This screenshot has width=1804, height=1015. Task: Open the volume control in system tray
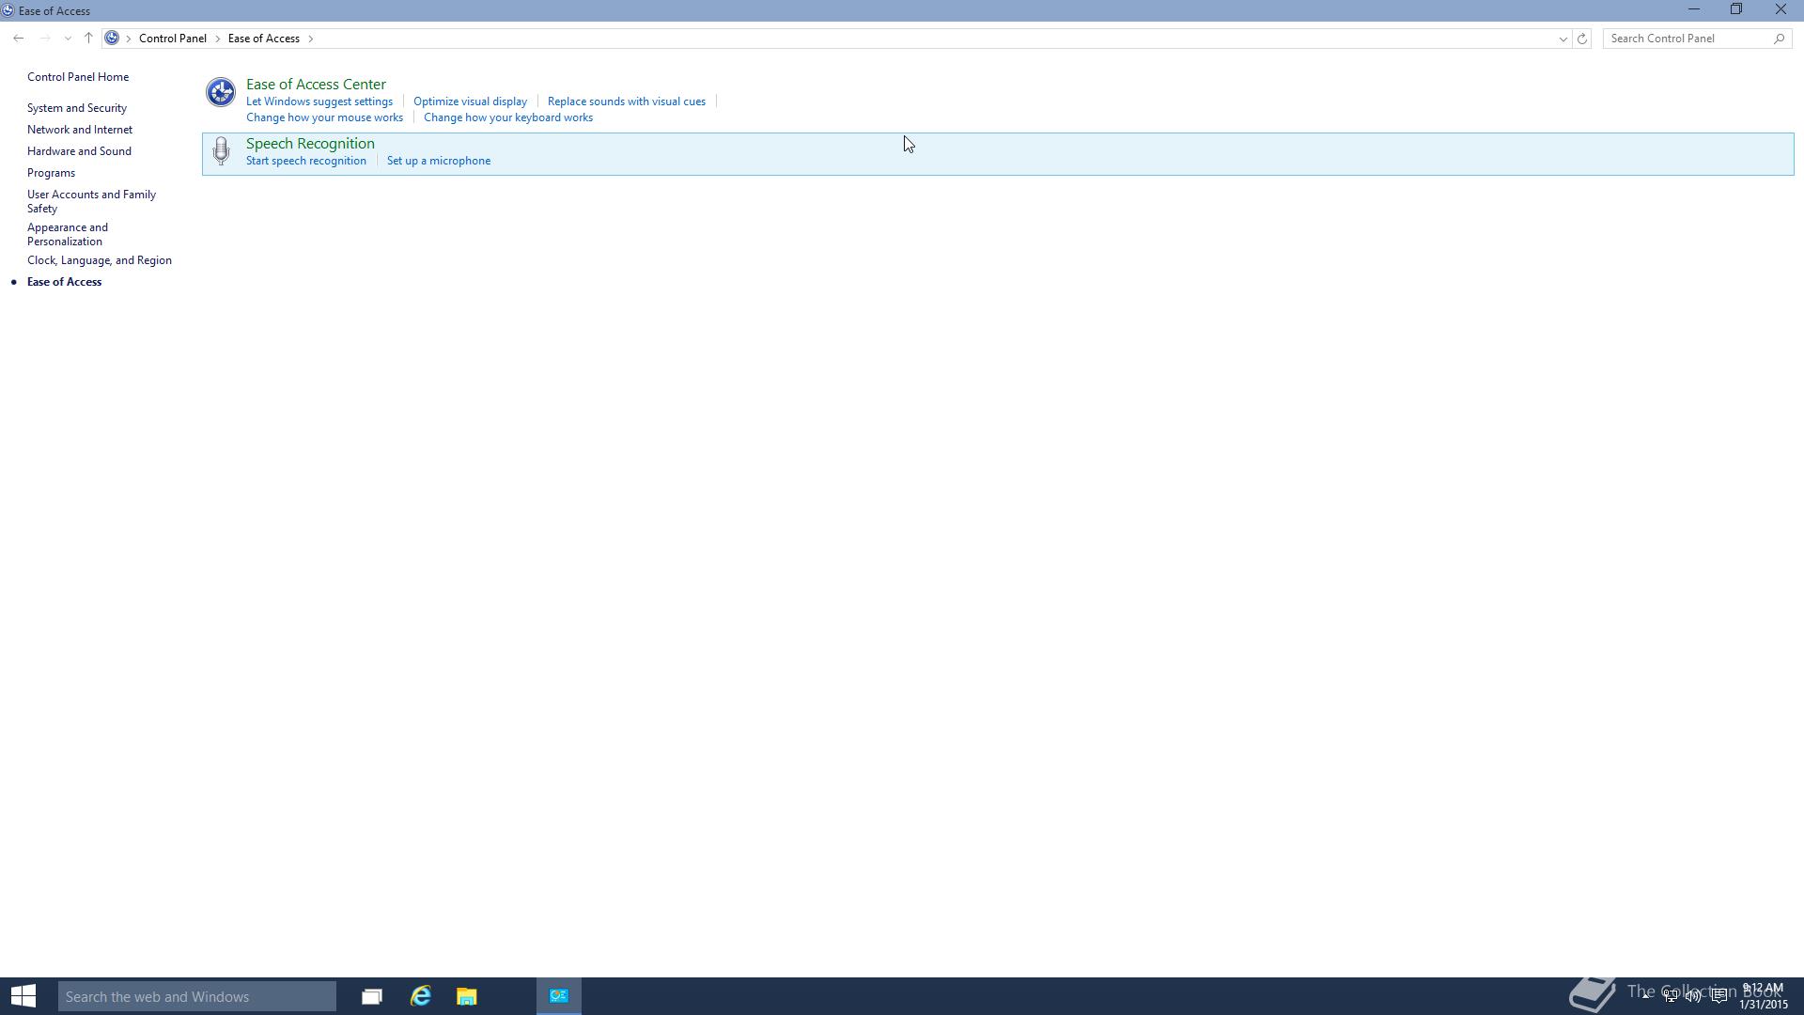(x=1693, y=996)
